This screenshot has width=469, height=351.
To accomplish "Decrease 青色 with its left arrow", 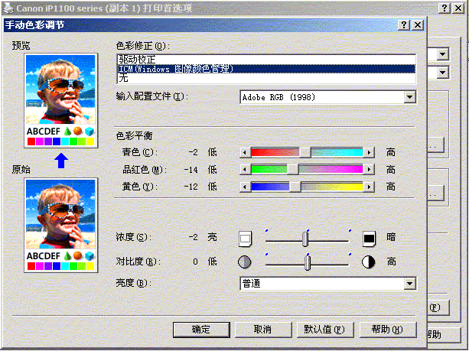I will tap(246, 152).
